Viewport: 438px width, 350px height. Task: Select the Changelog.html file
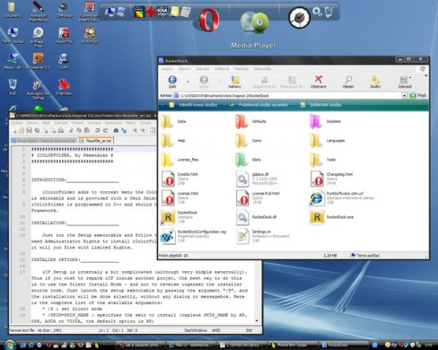(331, 179)
